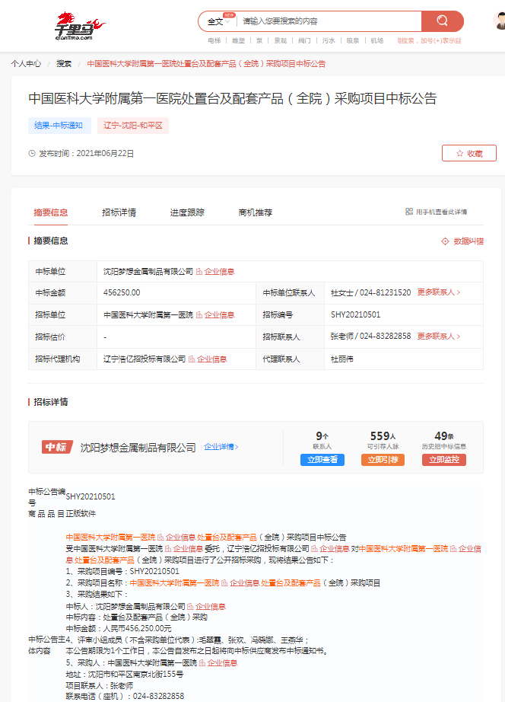Viewport: 505px width, 702px height.
Task: Open 企业信息 after 辽宁浩亿招投标有限公司 in body
Action: [x=330, y=549]
